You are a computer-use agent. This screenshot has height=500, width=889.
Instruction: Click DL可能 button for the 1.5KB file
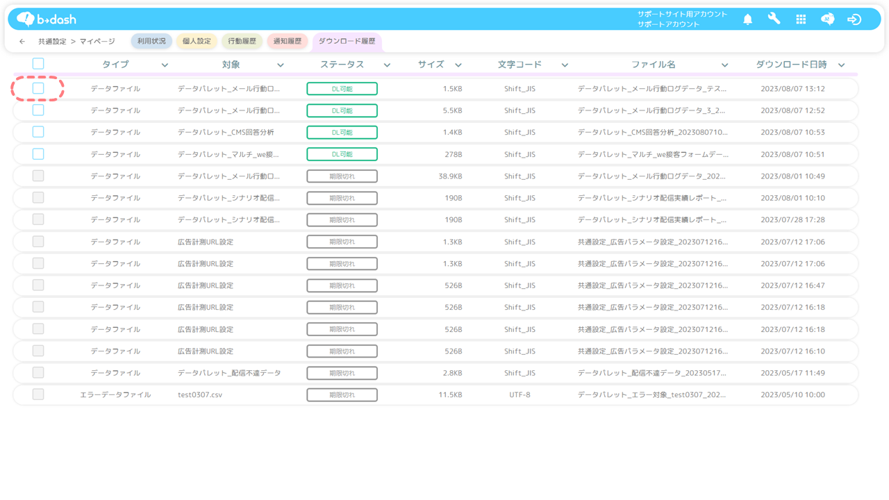click(x=342, y=89)
